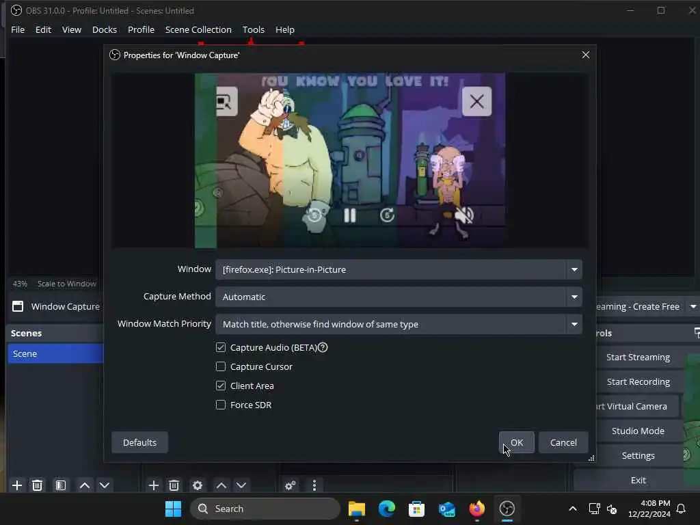Open notifications bell in taskbar
This screenshot has height=525, width=700.
coord(681,509)
